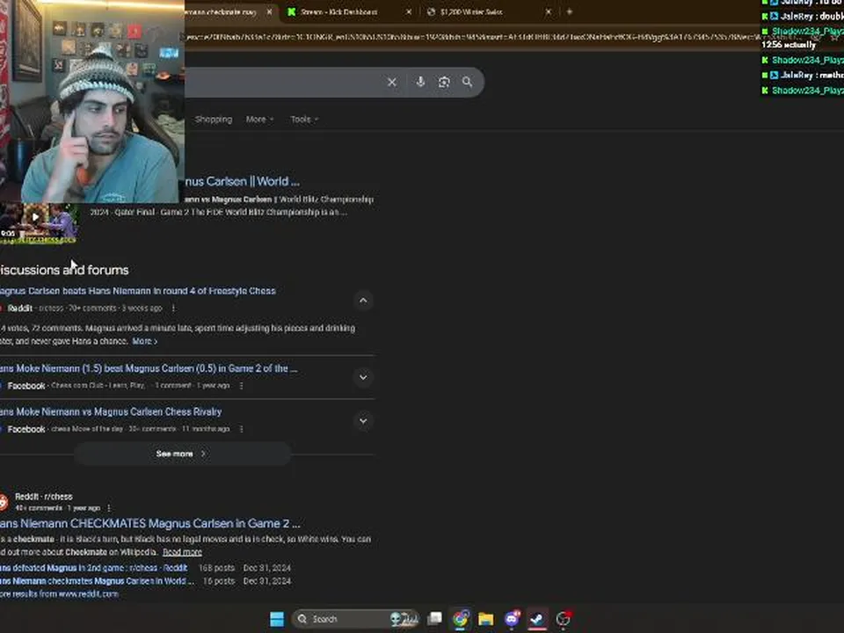Screen dimensions: 844x633
Task: Open the Magnus Carlsen World Blitz video result
Action: [242, 181]
